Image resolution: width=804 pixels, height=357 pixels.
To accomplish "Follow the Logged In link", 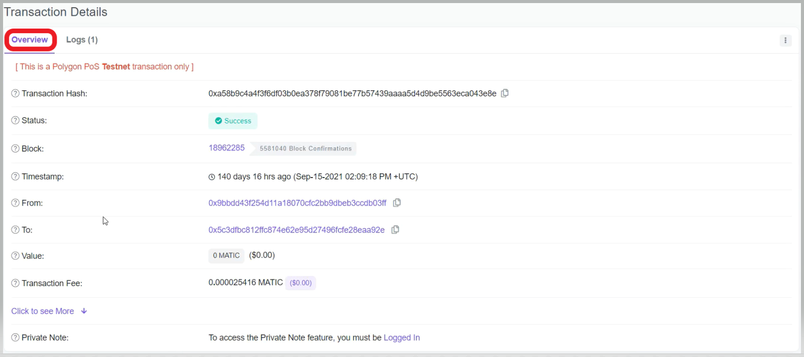I will coord(402,338).
